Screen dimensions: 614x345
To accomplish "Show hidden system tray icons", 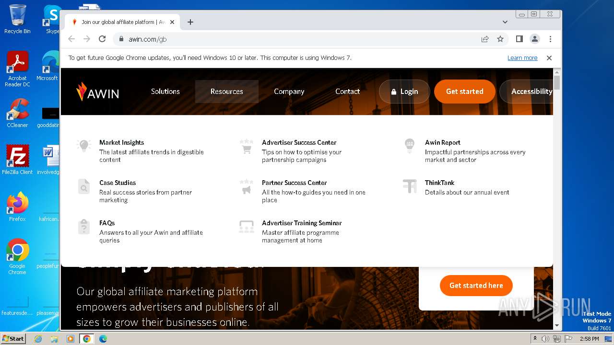I will [535, 339].
